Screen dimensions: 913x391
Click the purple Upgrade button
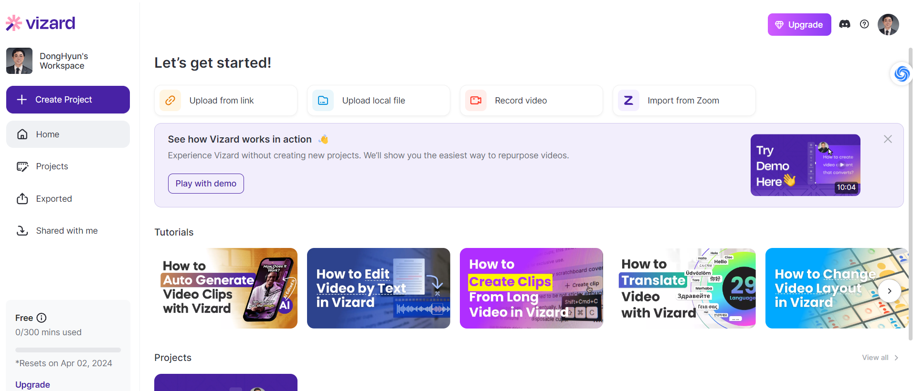coord(799,25)
